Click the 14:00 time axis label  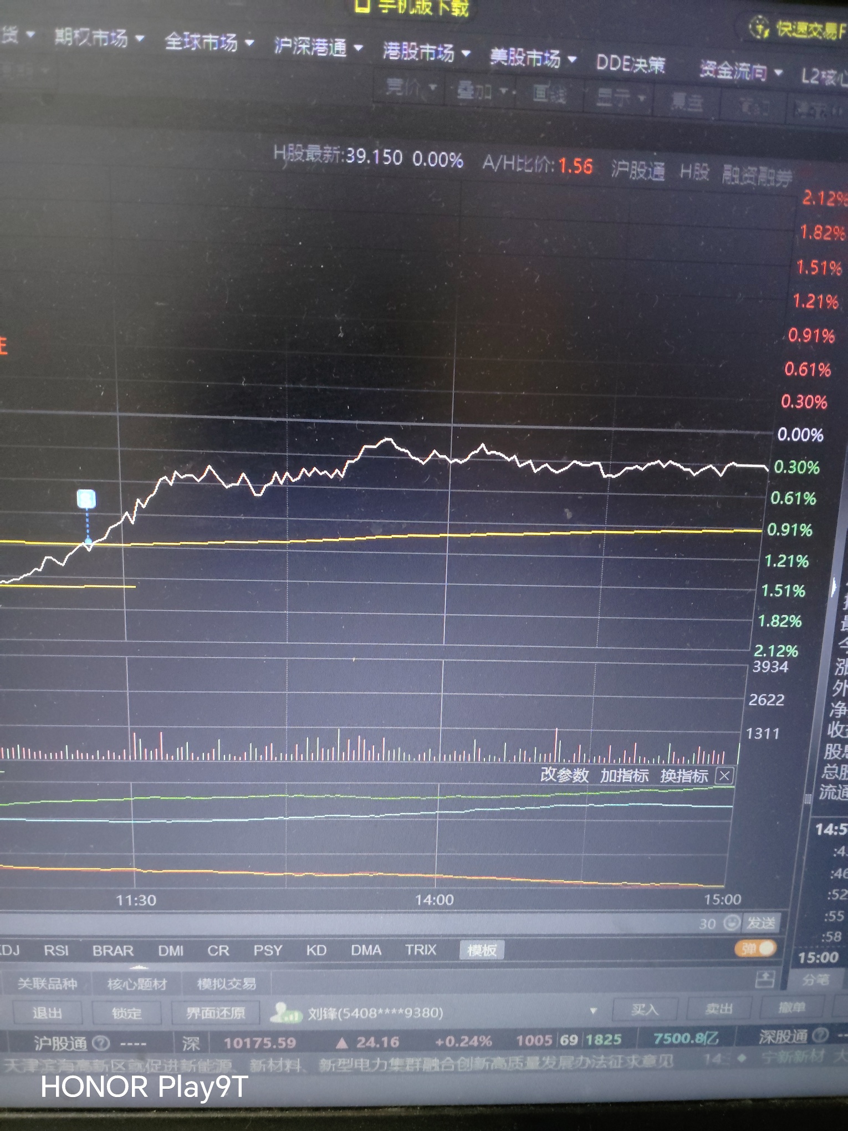point(434,899)
